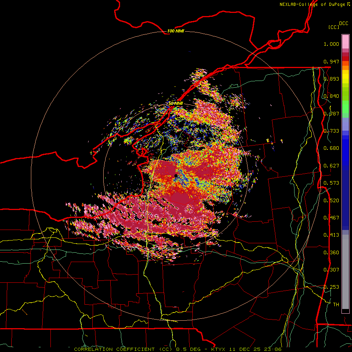Click the bright green segment of the color bar
This screenshot has width=352, height=352.
[345, 107]
